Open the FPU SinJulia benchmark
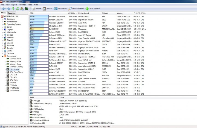This screenshot has width=197, height=128. [x=13, y=91]
